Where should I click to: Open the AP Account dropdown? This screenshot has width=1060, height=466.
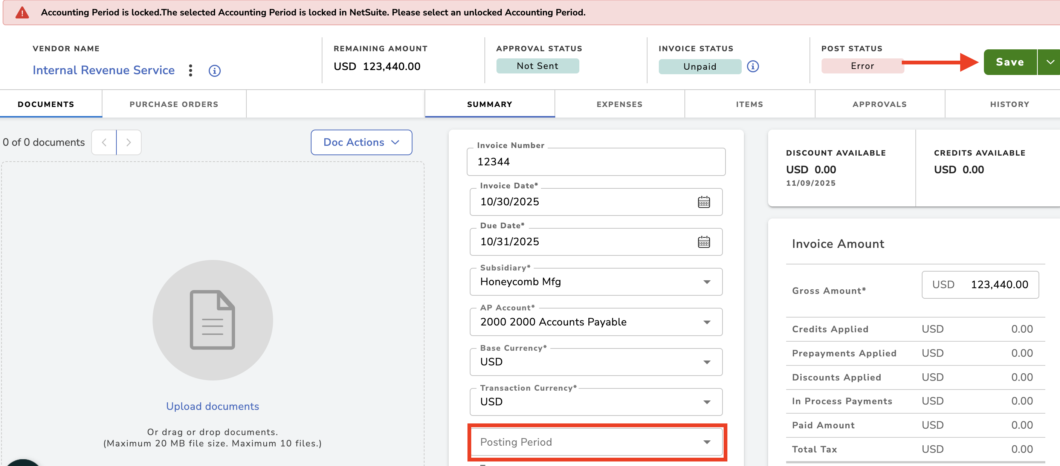tap(596, 321)
